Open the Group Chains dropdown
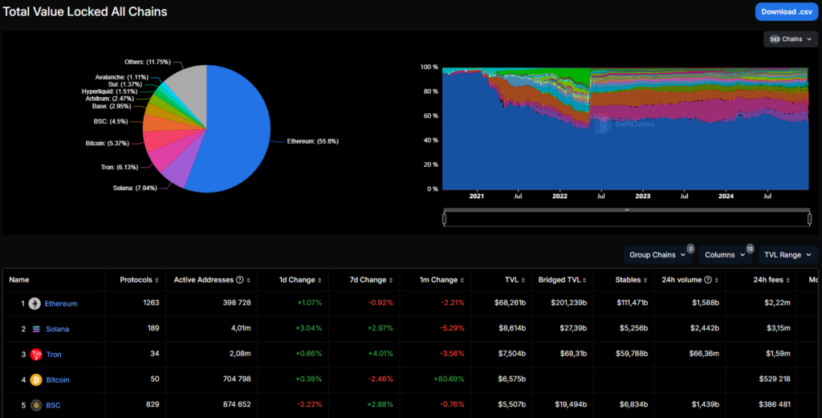Screen dimensions: 822x418 tap(657, 255)
